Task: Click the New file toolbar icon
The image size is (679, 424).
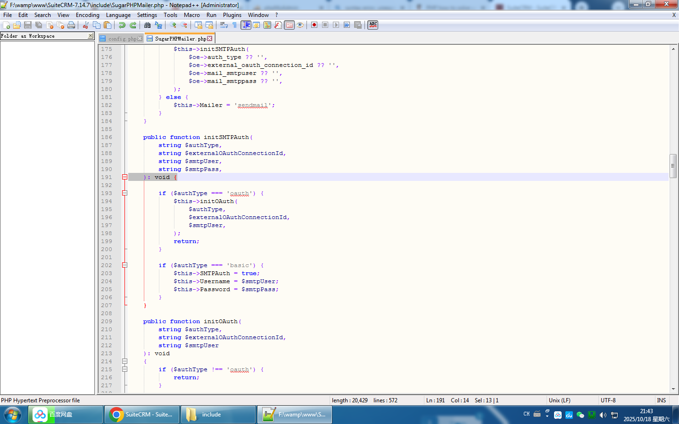Action: click(x=7, y=25)
